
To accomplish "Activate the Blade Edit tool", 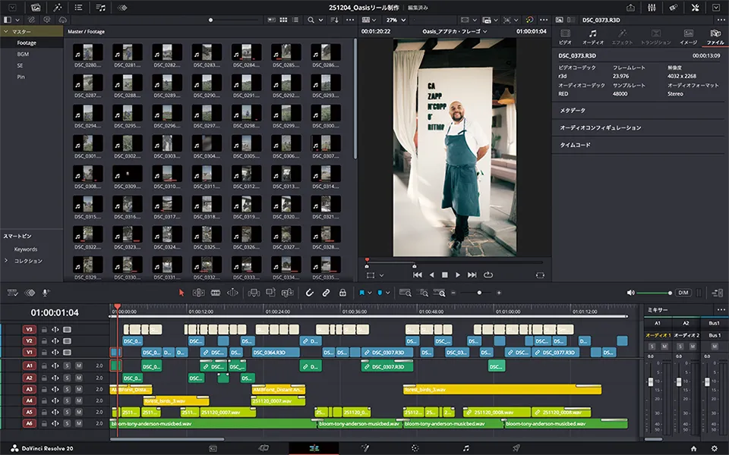I will pos(216,293).
